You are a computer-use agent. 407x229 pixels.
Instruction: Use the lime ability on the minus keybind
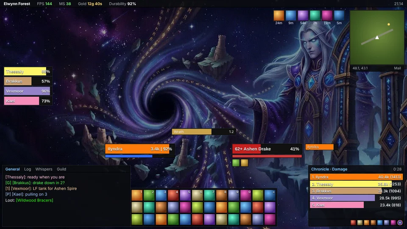(258, 195)
